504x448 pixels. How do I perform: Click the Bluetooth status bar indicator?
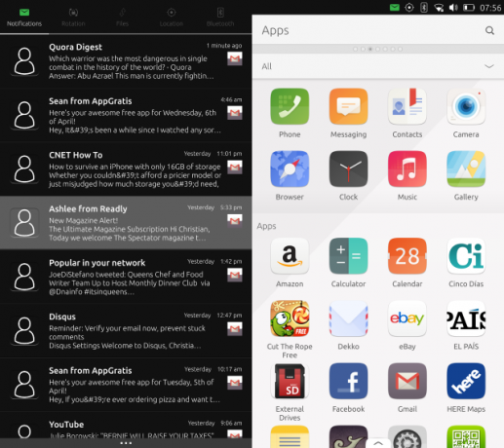pos(424,8)
